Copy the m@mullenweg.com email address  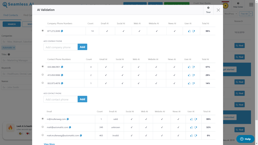point(68,119)
